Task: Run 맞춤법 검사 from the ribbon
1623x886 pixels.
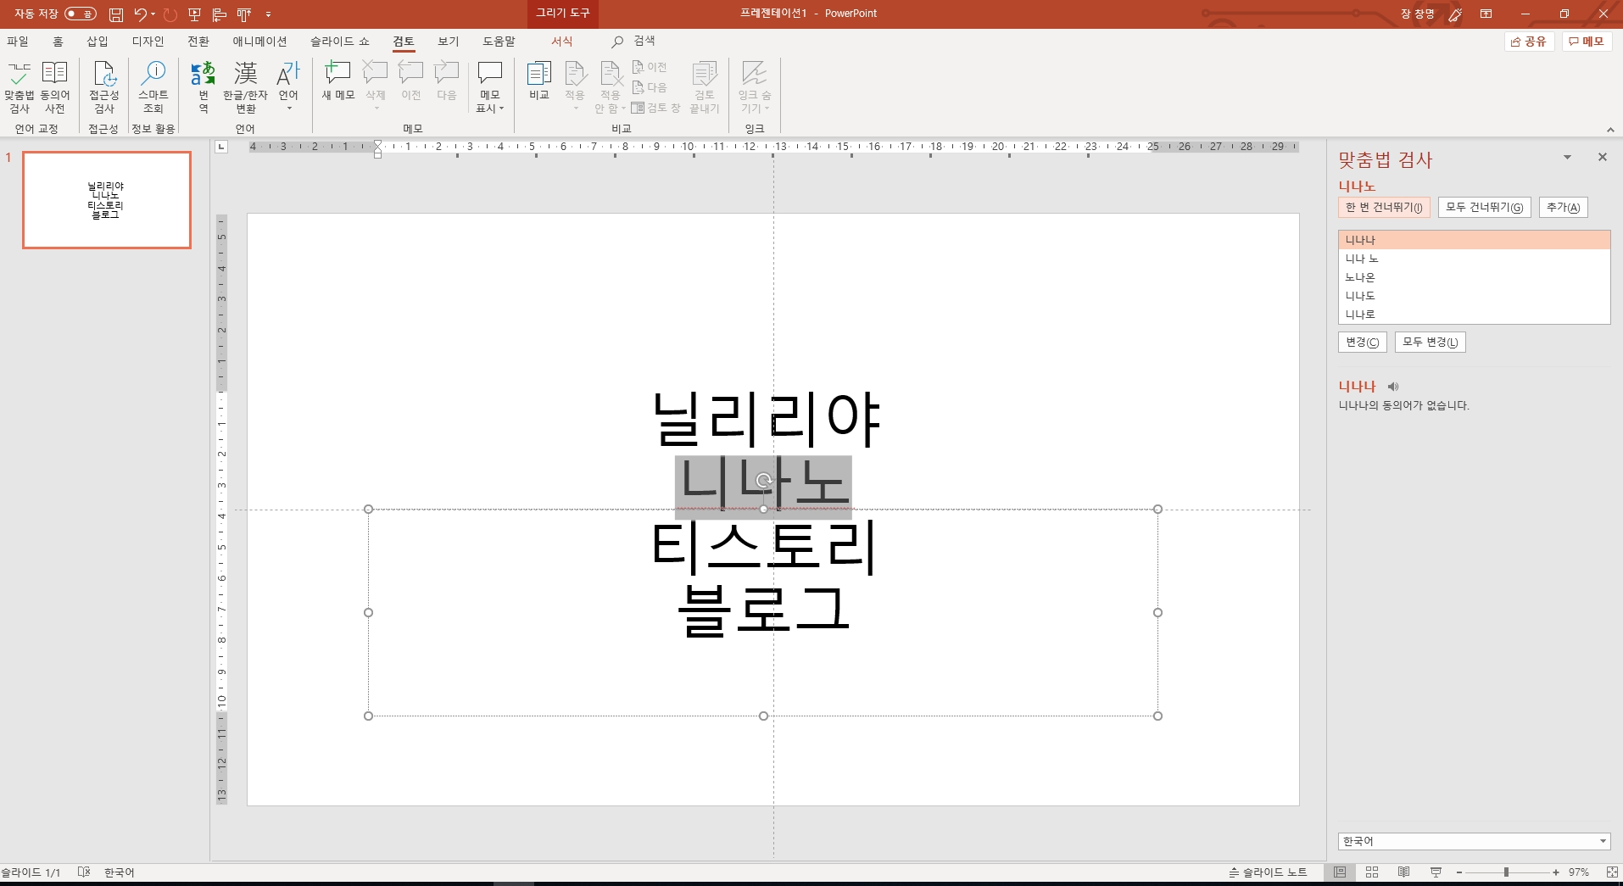Action: 20,87
